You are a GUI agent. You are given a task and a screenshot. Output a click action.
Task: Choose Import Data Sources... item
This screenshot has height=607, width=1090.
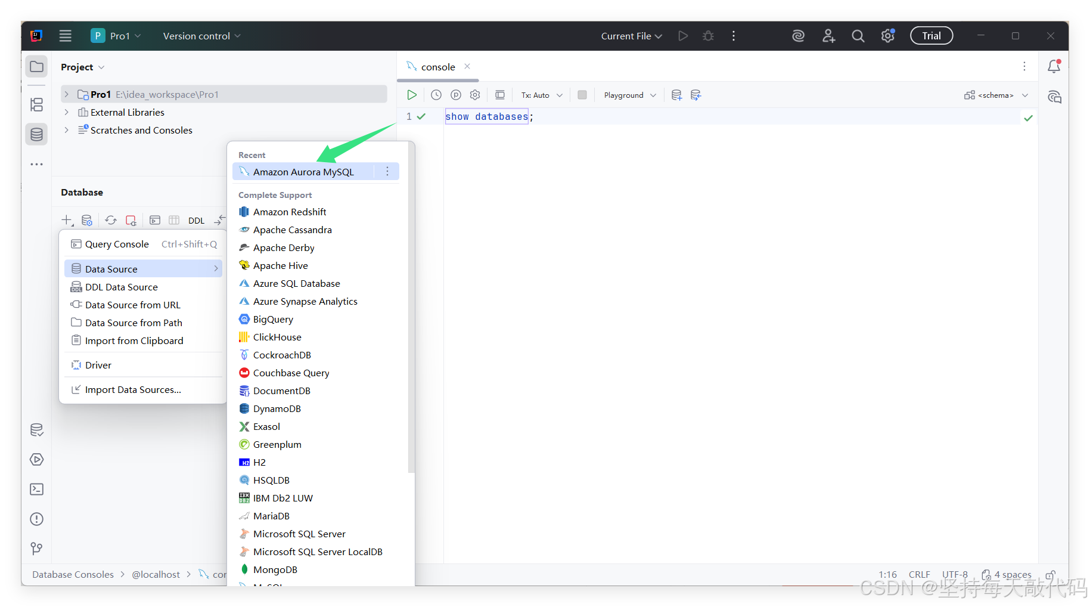tap(143, 389)
